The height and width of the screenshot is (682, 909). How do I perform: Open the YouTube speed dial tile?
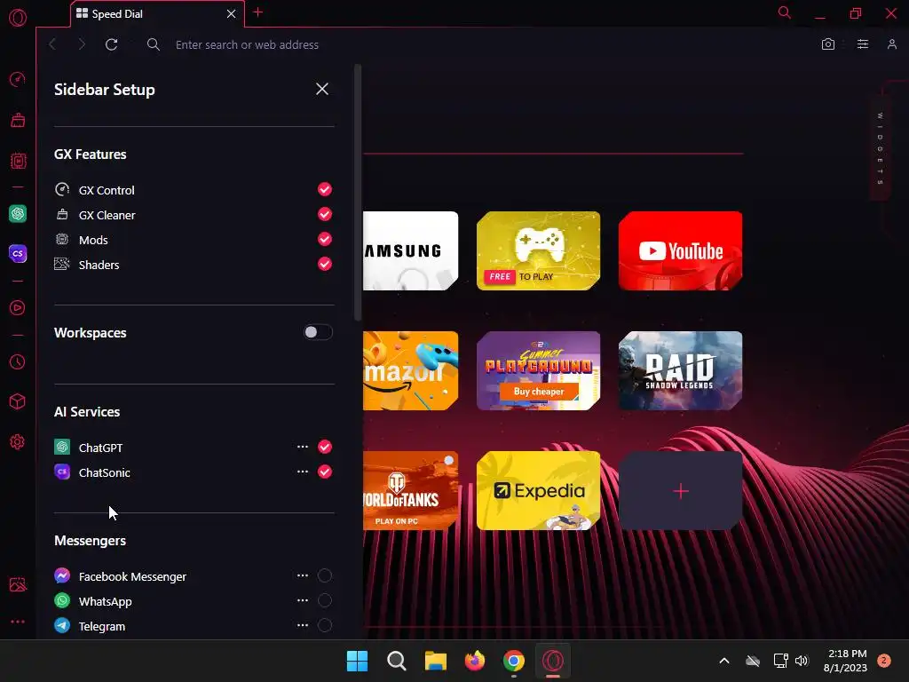[x=681, y=250]
